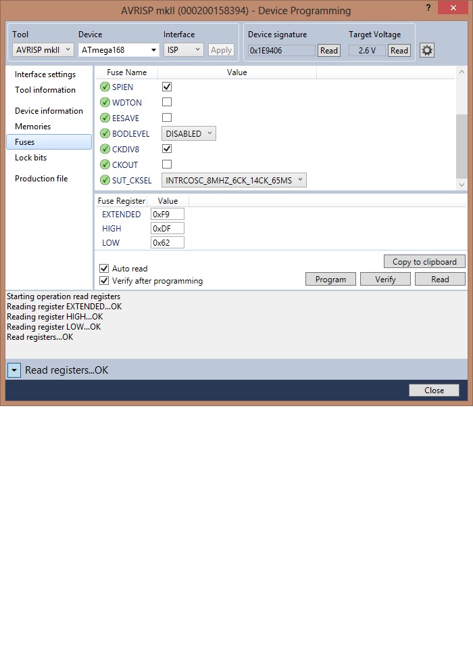Read the target voltage
Image resolution: width=473 pixels, height=662 pixels.
coord(399,51)
